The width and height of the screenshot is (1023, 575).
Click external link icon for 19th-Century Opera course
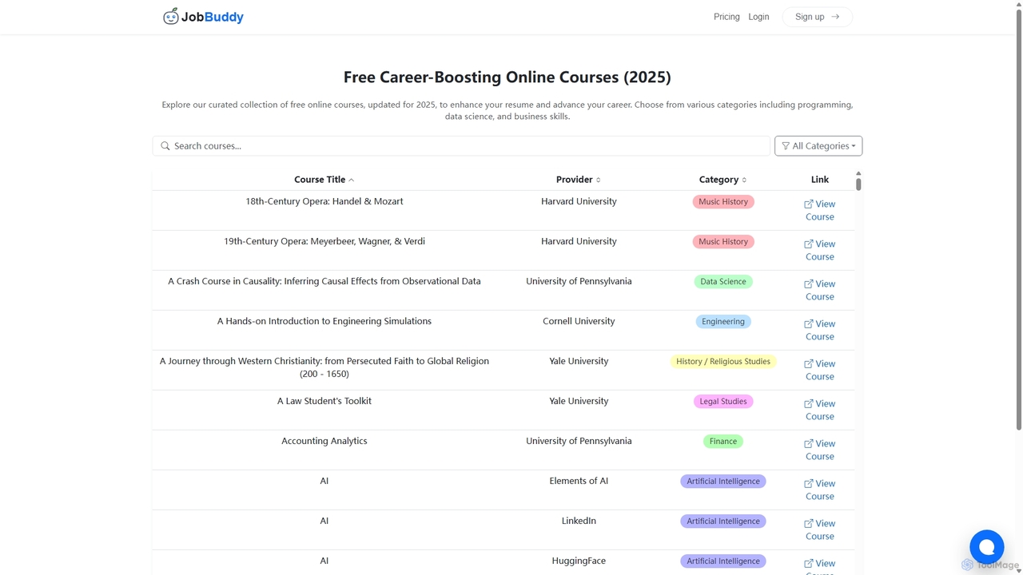click(809, 244)
